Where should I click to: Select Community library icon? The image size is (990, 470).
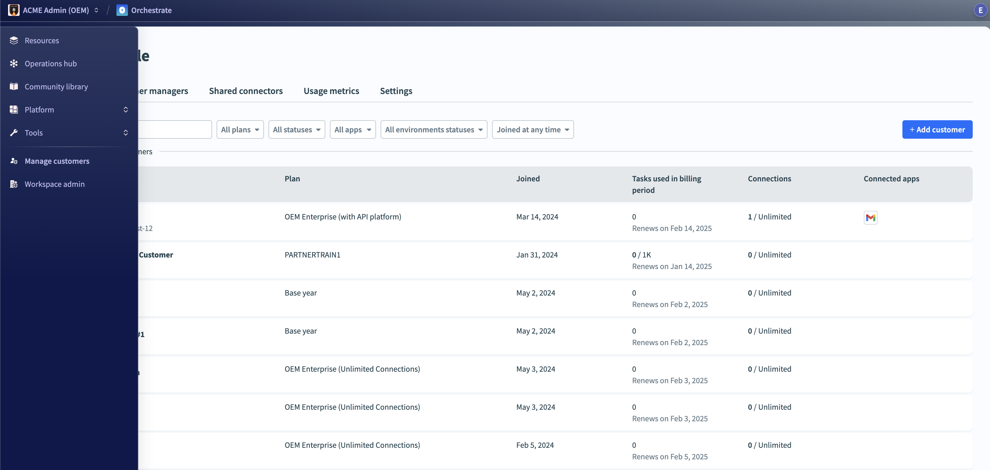pos(14,86)
